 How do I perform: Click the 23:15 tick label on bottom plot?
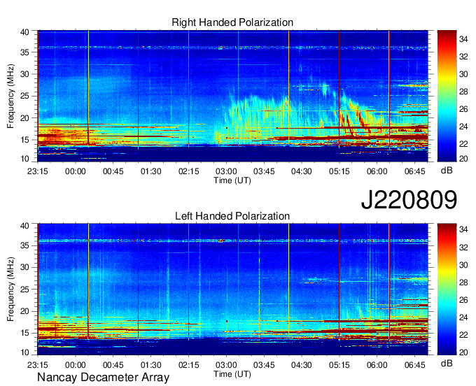pyautogui.click(x=38, y=365)
